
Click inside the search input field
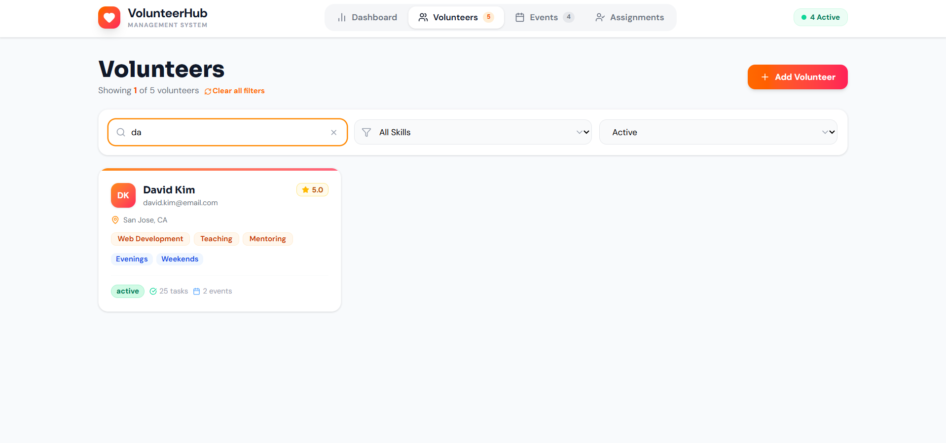227,132
